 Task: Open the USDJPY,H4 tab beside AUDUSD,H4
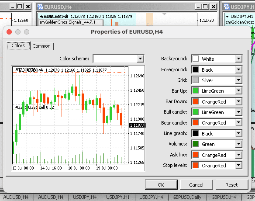(x=85, y=197)
